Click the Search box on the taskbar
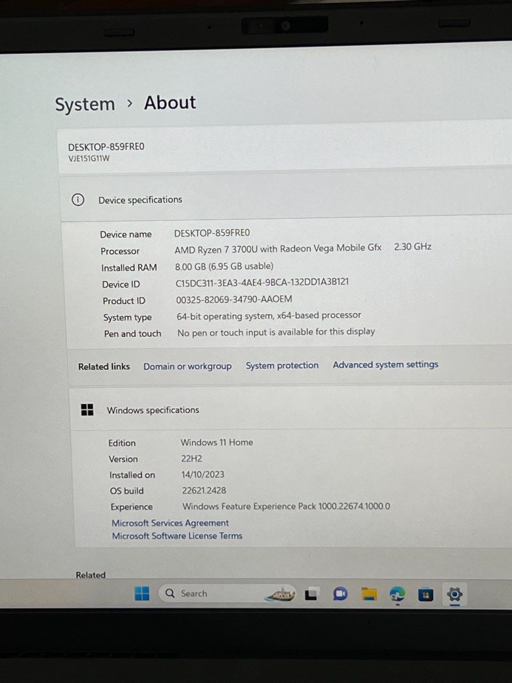The width and height of the screenshot is (512, 683). click(x=228, y=593)
